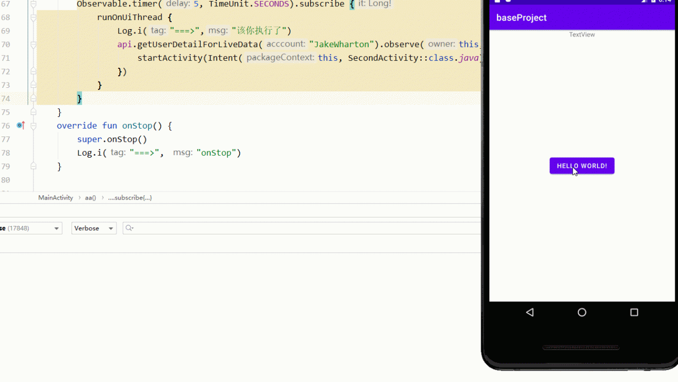Click the override gutter icon on line 76

coord(21,125)
